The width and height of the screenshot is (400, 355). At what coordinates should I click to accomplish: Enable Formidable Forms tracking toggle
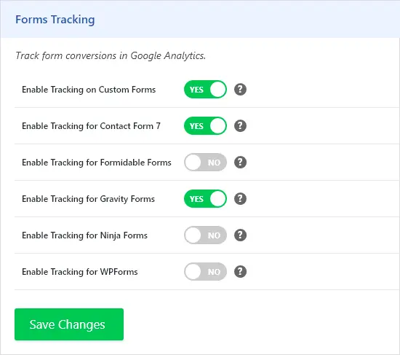click(x=205, y=162)
